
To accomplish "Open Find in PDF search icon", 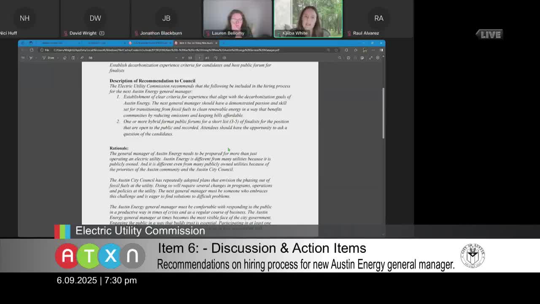I will pos(340,58).
